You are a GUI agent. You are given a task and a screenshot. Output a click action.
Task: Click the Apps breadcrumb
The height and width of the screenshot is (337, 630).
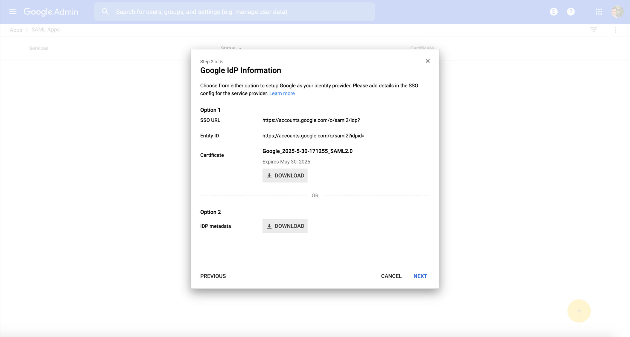pos(16,30)
